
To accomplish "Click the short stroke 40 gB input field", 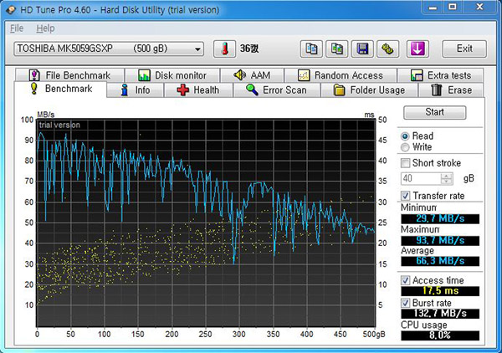I will point(421,178).
